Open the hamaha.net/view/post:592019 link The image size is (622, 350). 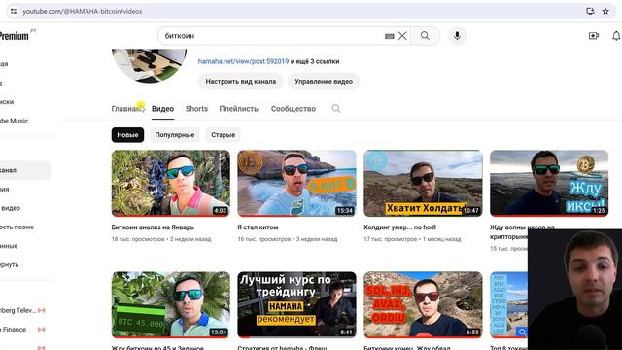243,61
